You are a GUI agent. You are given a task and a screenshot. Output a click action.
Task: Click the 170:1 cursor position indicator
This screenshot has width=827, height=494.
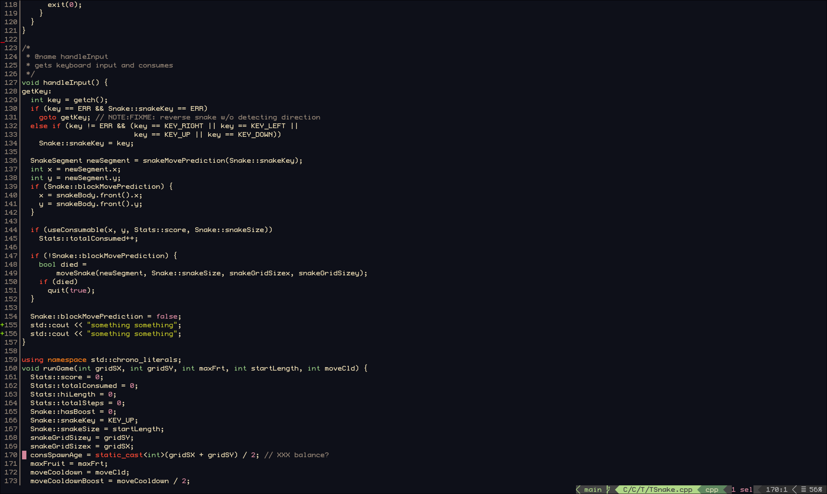coord(776,489)
